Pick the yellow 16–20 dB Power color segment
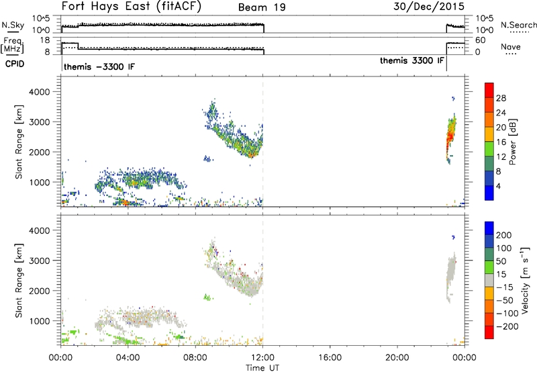This screenshot has width=537, height=372. (x=489, y=134)
